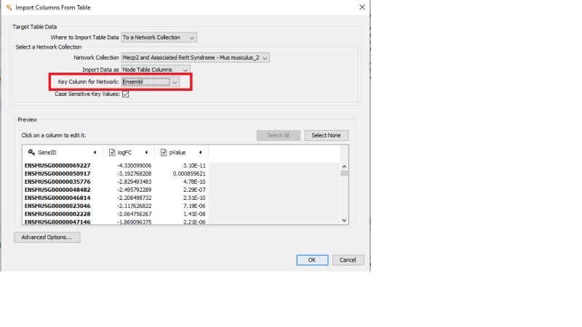Click the GeneID column header

coord(63,153)
